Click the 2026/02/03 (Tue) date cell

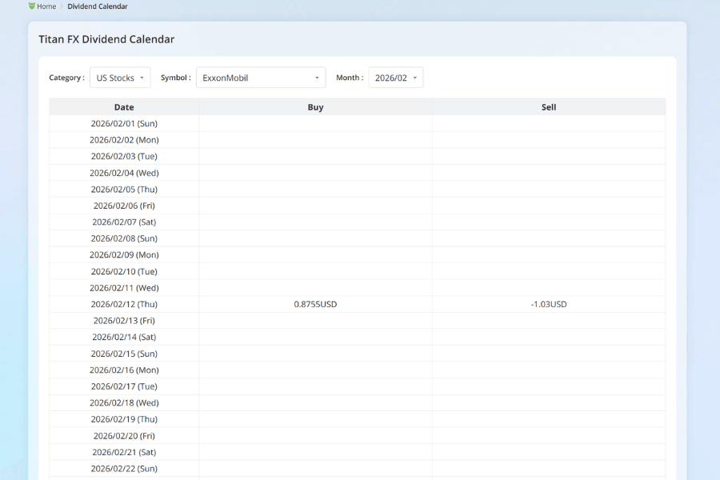click(x=124, y=156)
